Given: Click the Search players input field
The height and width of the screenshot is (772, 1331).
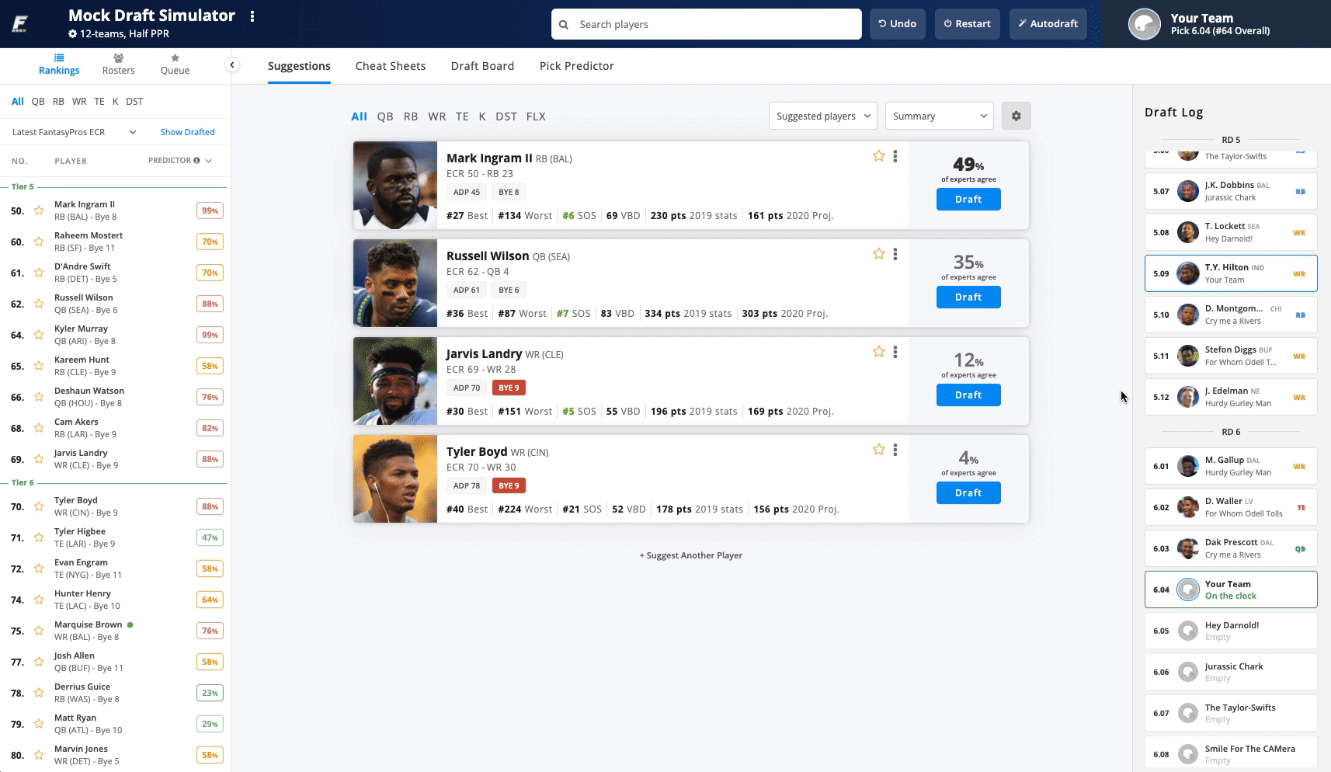Looking at the screenshot, I should click(x=707, y=24).
